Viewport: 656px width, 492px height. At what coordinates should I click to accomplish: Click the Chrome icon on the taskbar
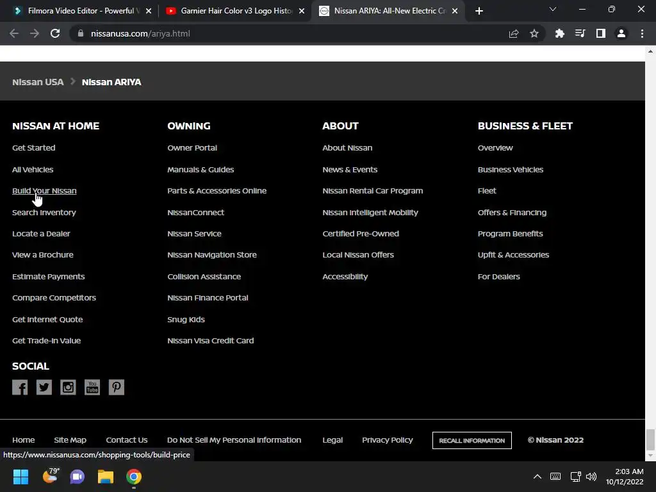(134, 477)
